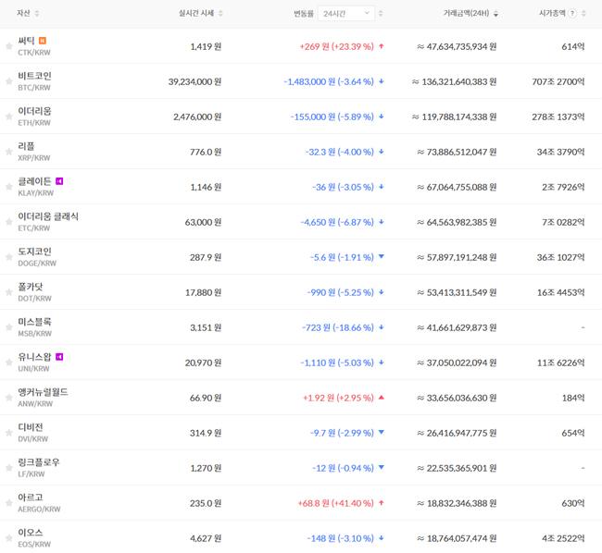Toggle favorite star for 리플 XRP/KRW
This screenshot has width=602, height=553.
9,151
